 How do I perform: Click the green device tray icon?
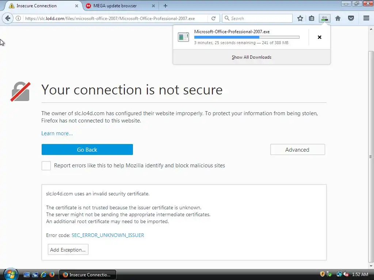[329, 274]
